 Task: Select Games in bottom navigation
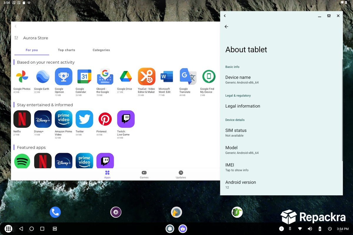pyautogui.click(x=144, y=174)
